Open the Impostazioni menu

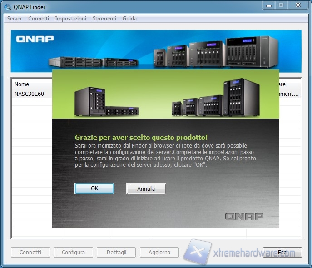coord(70,19)
